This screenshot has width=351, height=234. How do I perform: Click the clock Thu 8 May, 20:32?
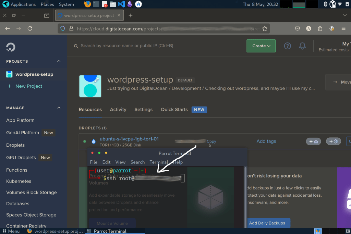[260, 4]
